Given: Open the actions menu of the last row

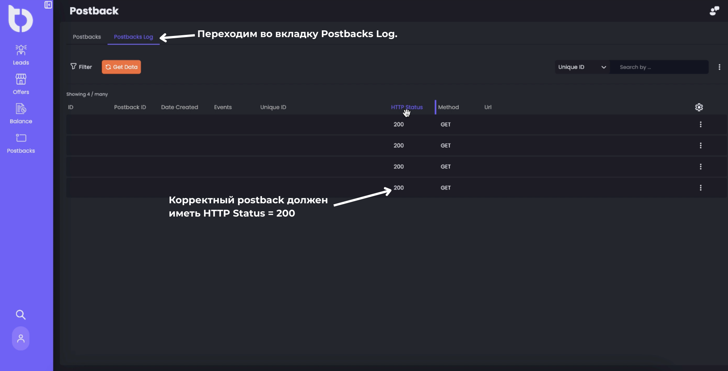Looking at the screenshot, I should click(x=700, y=187).
